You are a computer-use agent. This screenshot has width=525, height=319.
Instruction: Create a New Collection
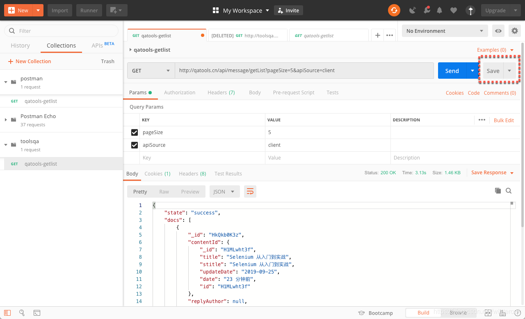point(30,61)
